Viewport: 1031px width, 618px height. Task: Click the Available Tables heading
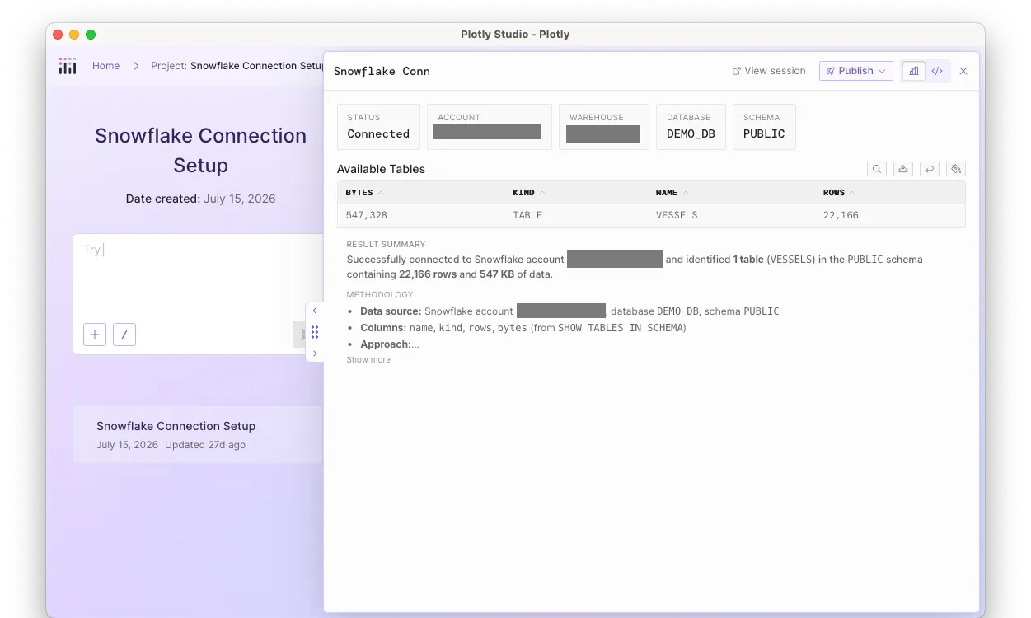click(381, 169)
